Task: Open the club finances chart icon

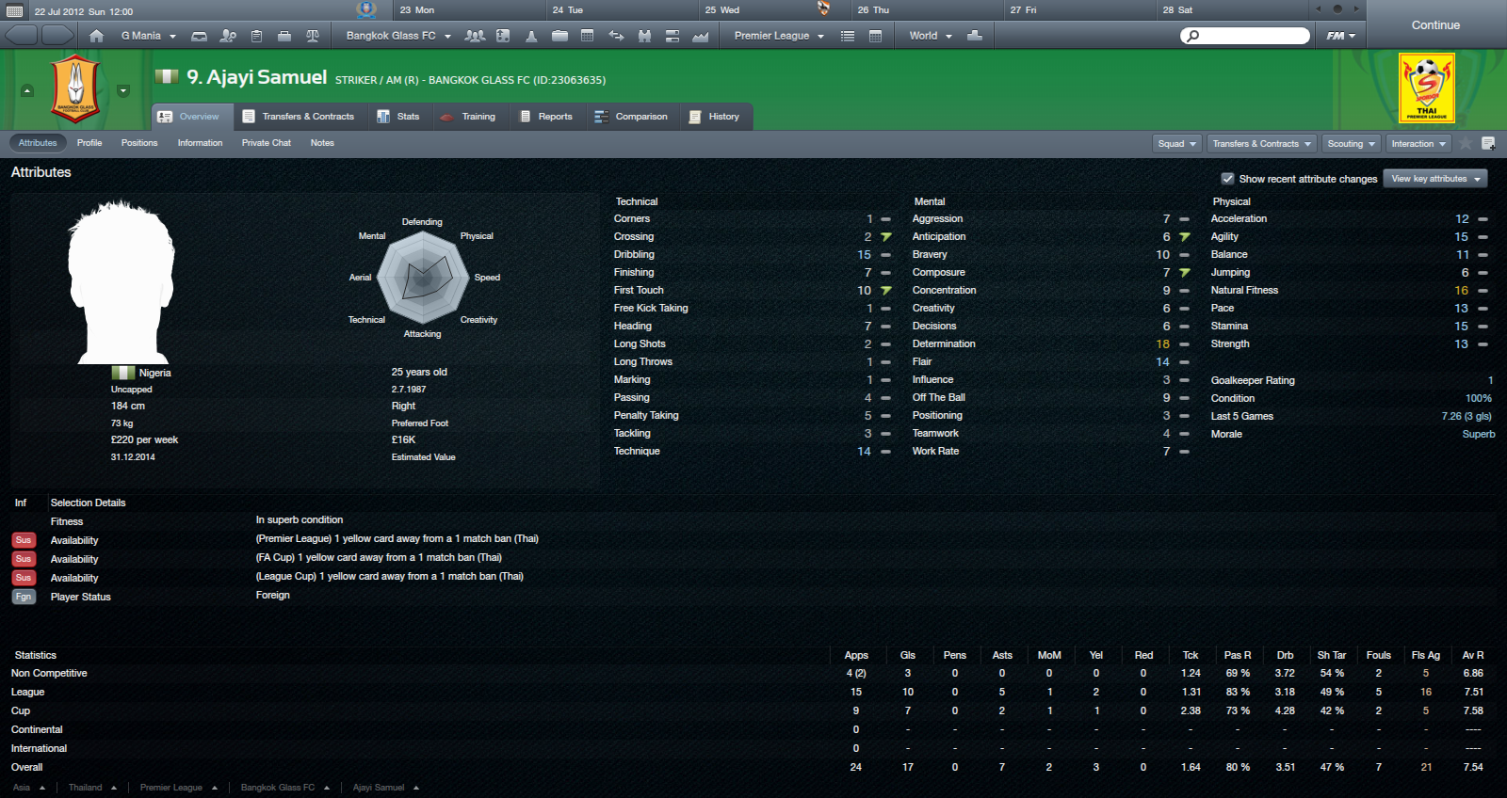Action: coord(700,36)
